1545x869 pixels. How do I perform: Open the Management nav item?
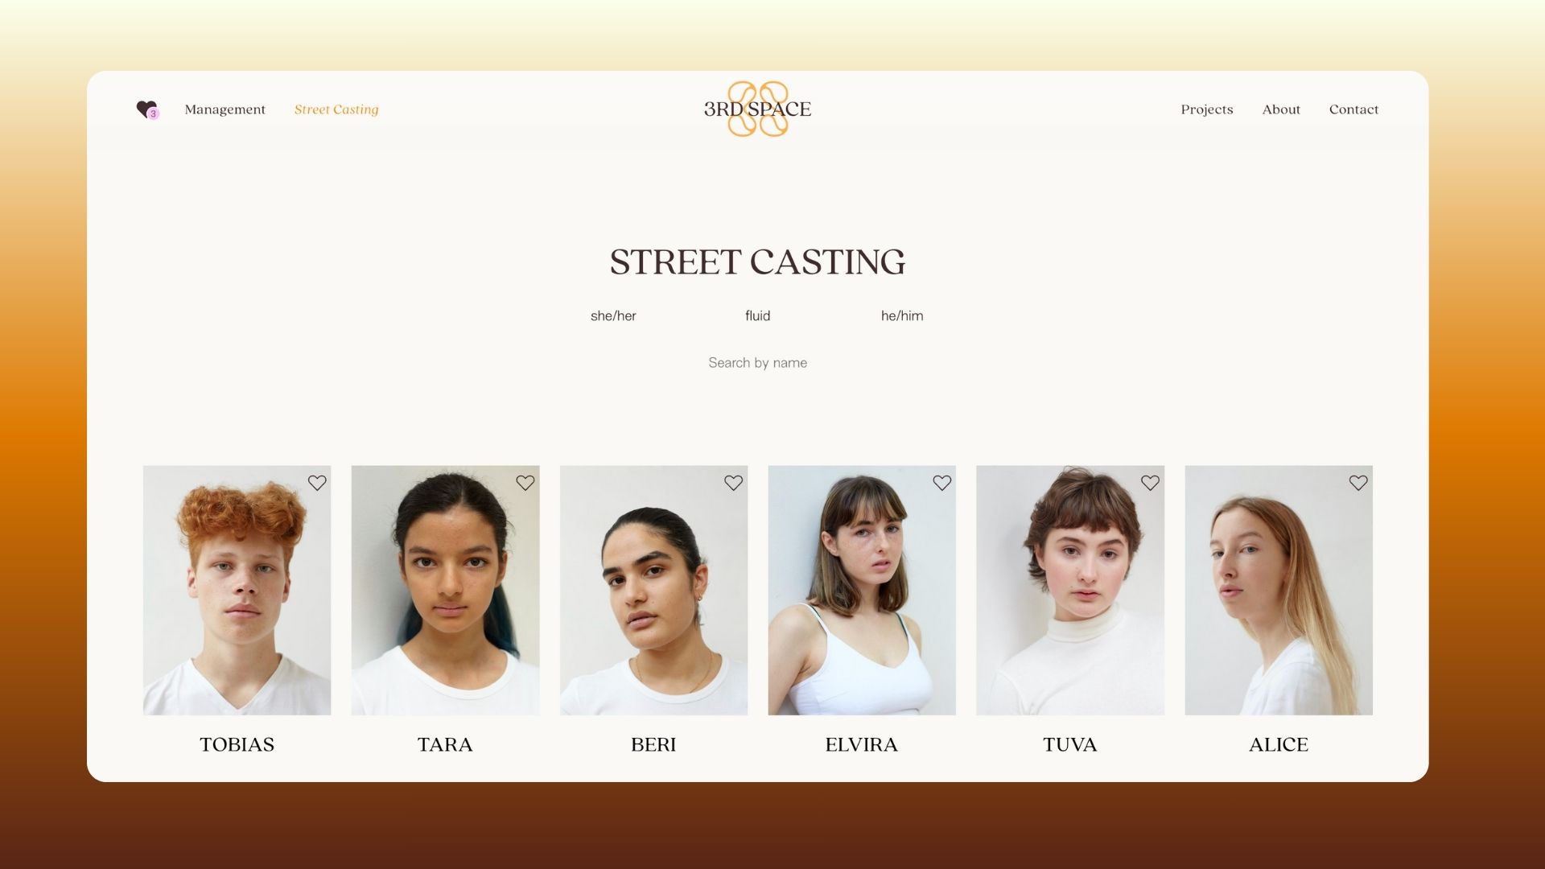(225, 109)
